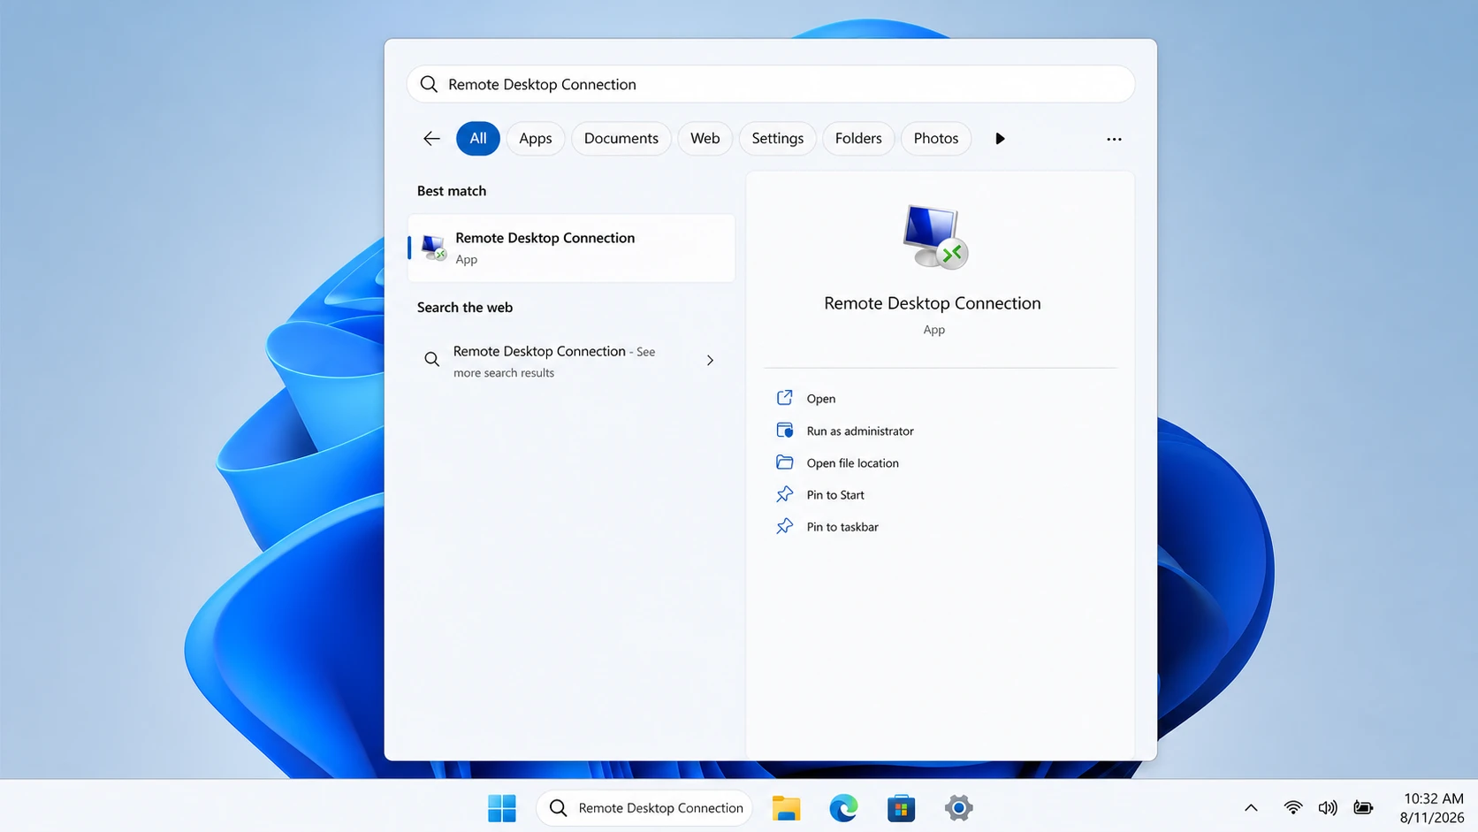Click the Run as administrator shield icon
The image size is (1478, 832).
pyautogui.click(x=784, y=430)
